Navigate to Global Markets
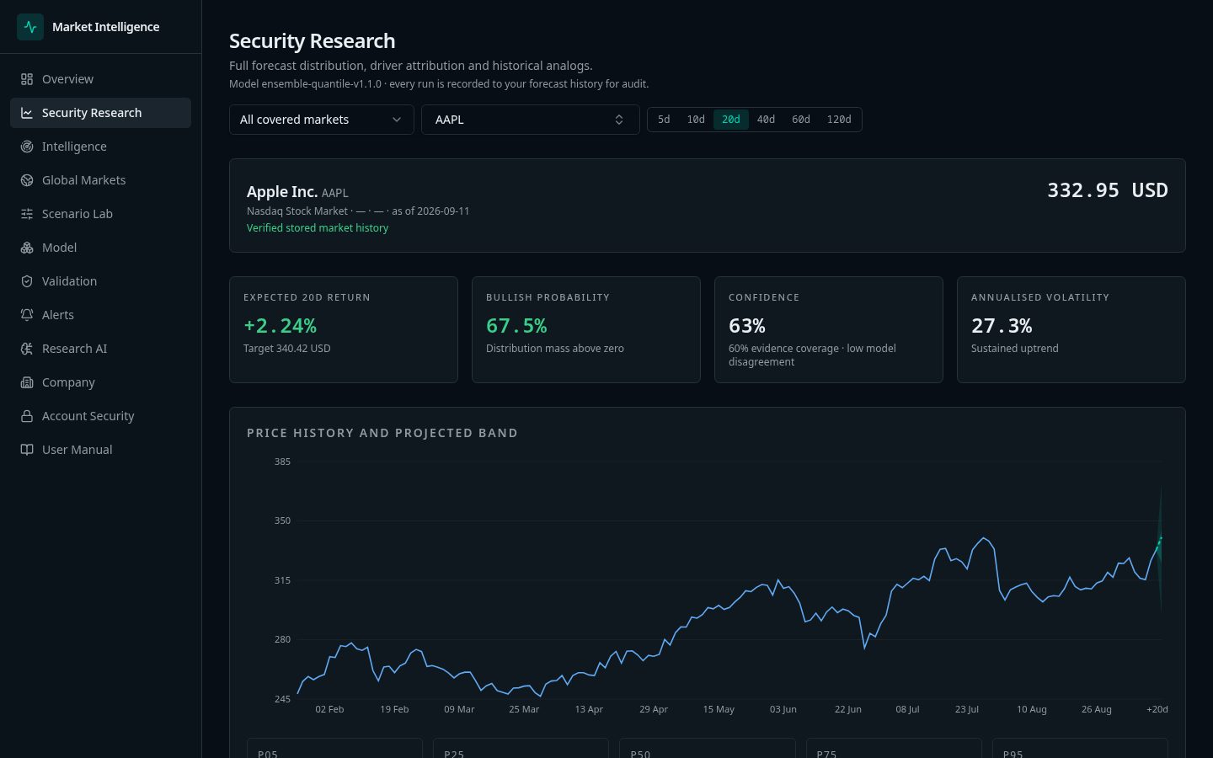 (x=100, y=180)
